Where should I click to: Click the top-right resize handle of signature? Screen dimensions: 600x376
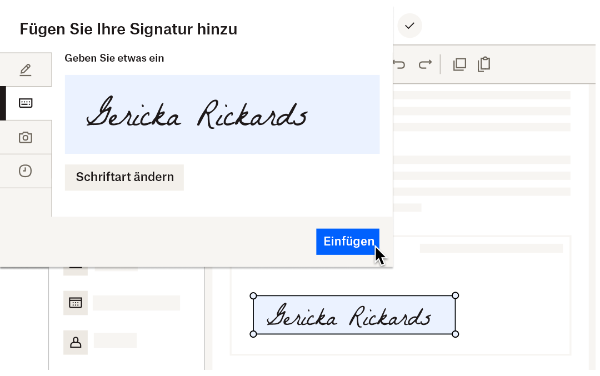pos(456,295)
